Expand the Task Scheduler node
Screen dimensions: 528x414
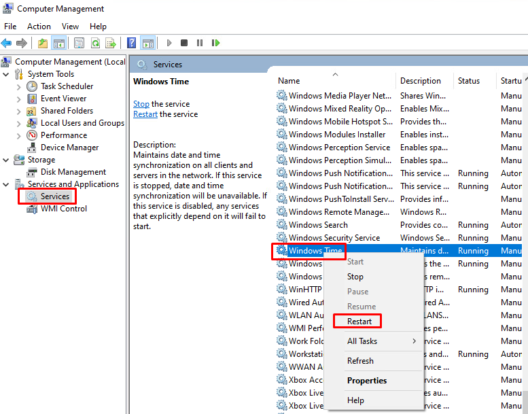[18, 86]
